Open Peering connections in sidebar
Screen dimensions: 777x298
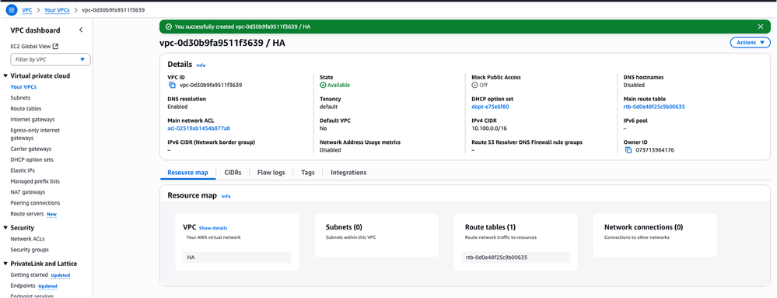tap(35, 203)
